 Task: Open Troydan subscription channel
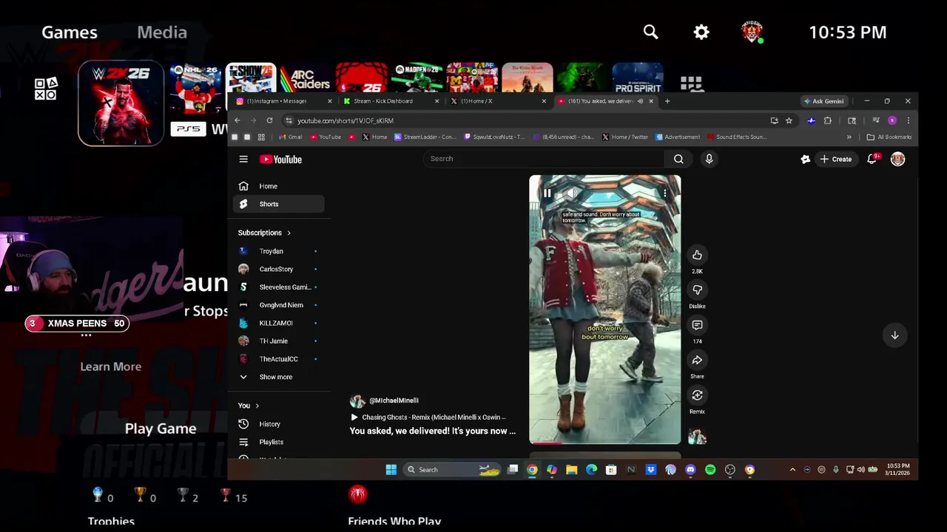(278, 251)
